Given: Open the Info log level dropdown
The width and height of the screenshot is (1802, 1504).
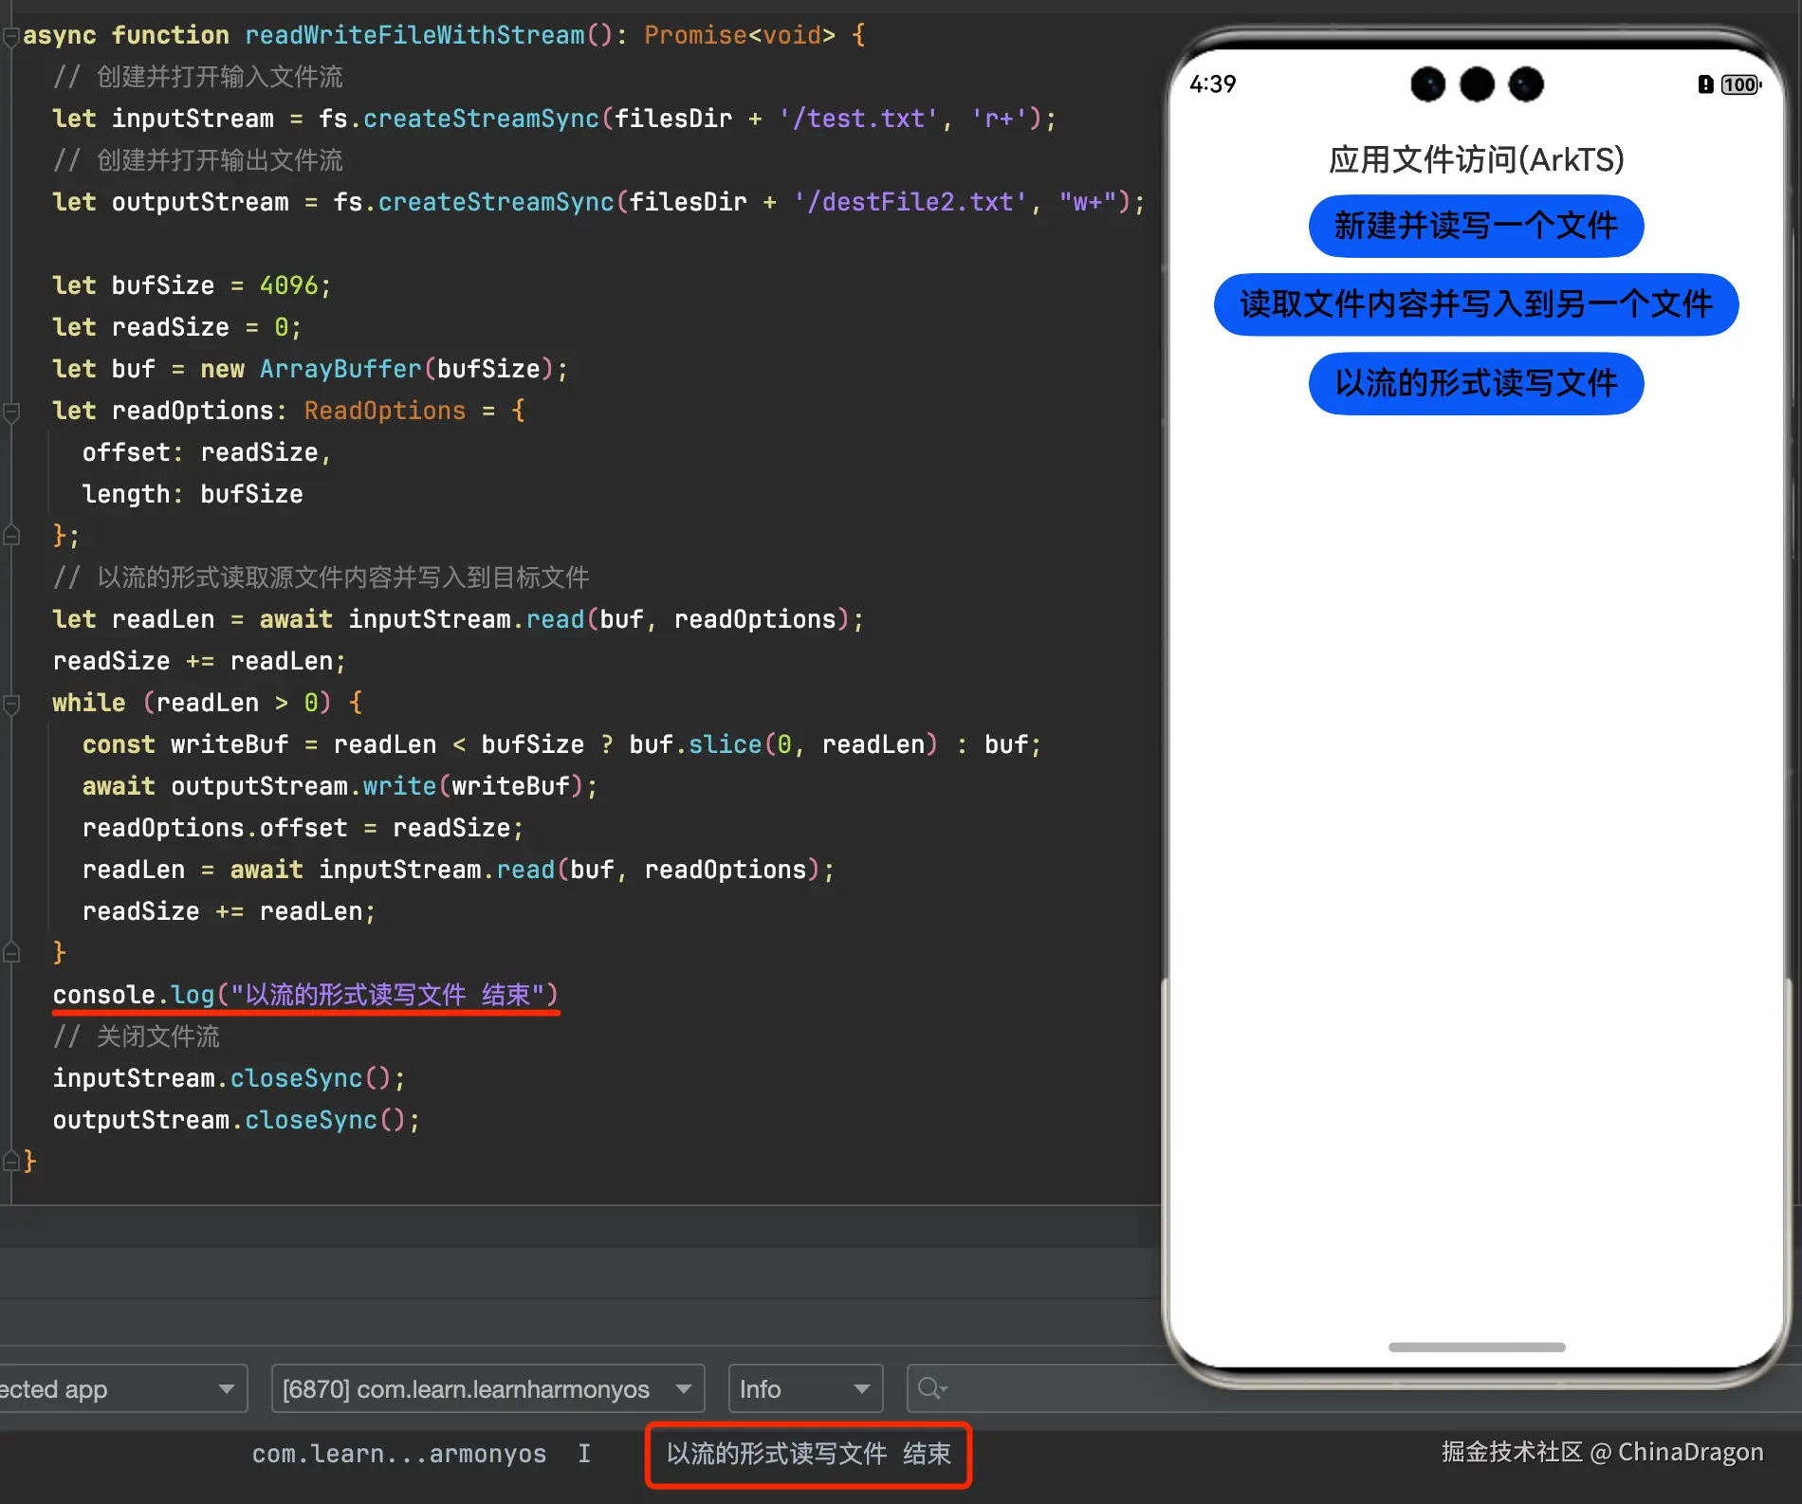Looking at the screenshot, I should click(x=805, y=1389).
